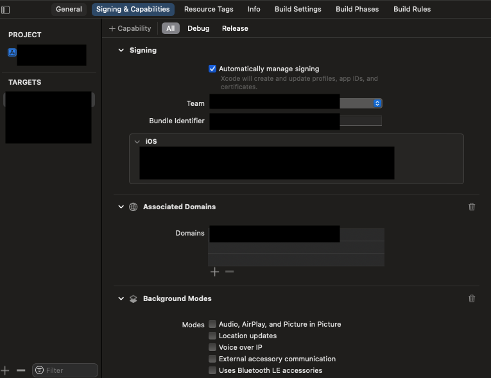The height and width of the screenshot is (378, 491).
Task: Open the Info tab
Action: [x=254, y=10]
